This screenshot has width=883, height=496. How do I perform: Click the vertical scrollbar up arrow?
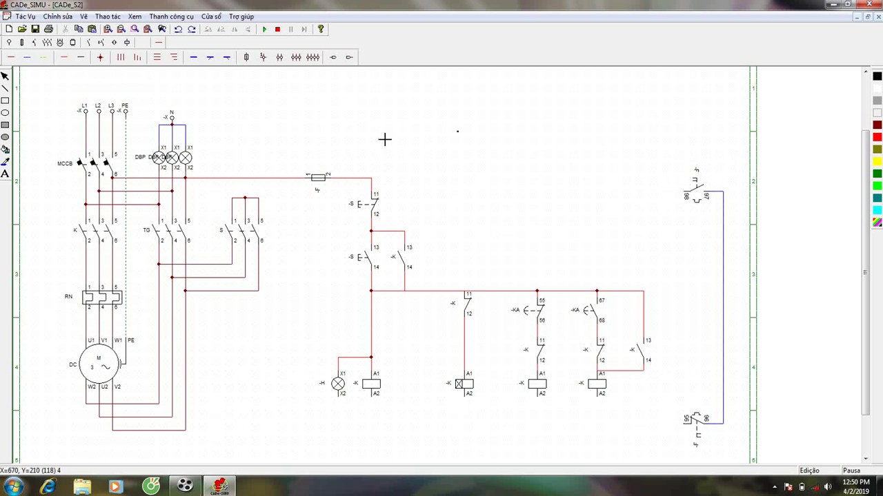(866, 71)
